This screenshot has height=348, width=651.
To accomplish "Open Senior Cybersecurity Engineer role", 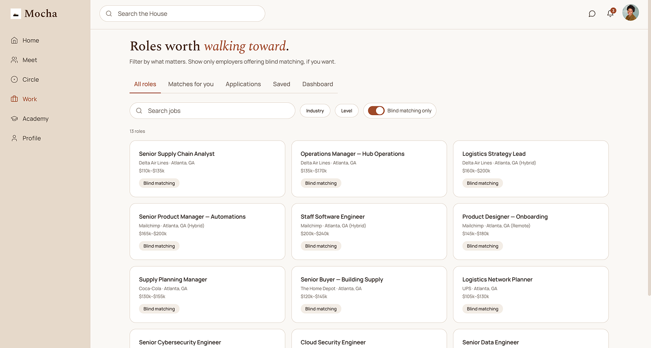I will 207,339.
